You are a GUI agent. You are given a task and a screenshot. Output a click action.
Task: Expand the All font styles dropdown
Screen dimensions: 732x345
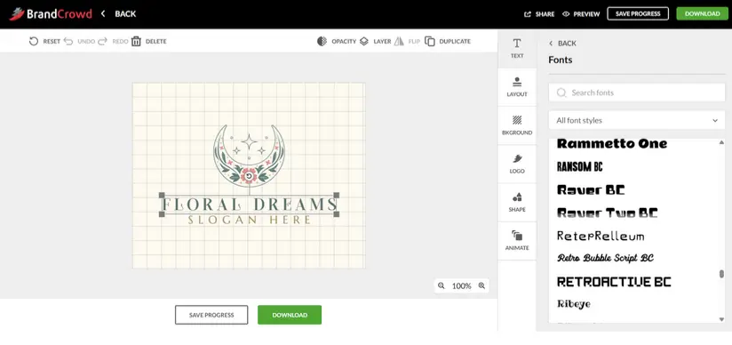point(637,120)
